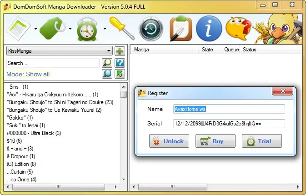Select '...Curtain (5)' entry
Screen dimensions: 306x195
[20, 172]
